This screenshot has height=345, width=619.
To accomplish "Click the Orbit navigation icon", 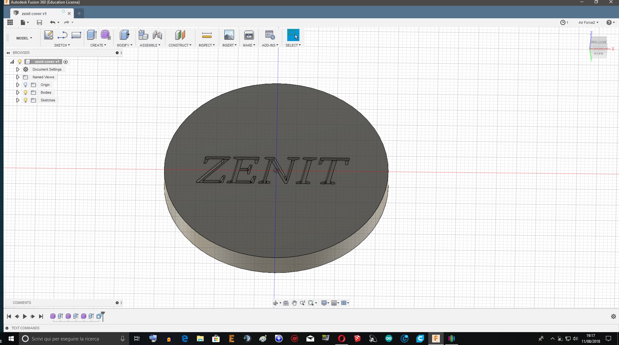I will [275, 303].
